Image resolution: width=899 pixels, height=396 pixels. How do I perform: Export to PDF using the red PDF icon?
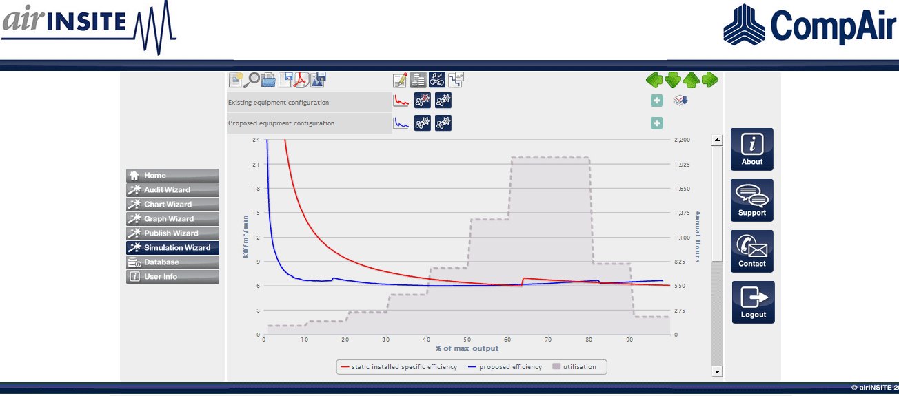pyautogui.click(x=301, y=80)
